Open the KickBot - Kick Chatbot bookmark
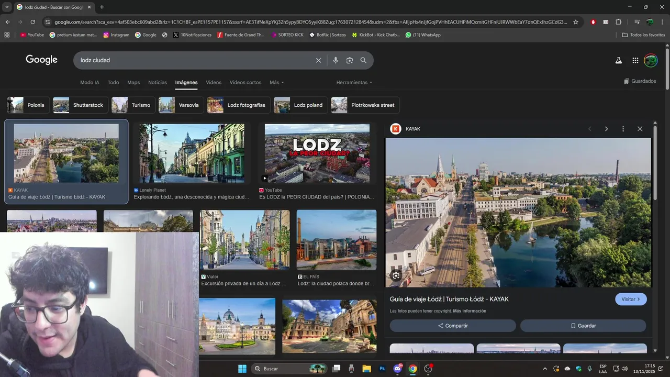 pyautogui.click(x=376, y=35)
